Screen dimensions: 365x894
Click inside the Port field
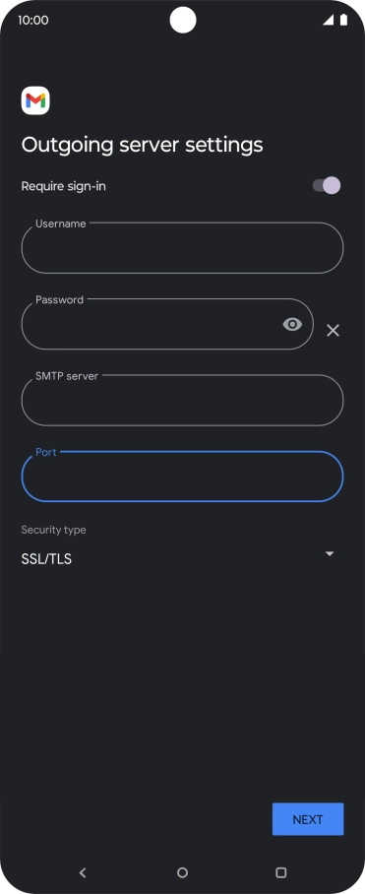click(182, 477)
